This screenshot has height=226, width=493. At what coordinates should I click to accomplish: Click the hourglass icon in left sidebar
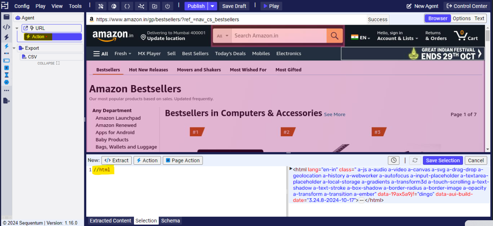coord(6,75)
